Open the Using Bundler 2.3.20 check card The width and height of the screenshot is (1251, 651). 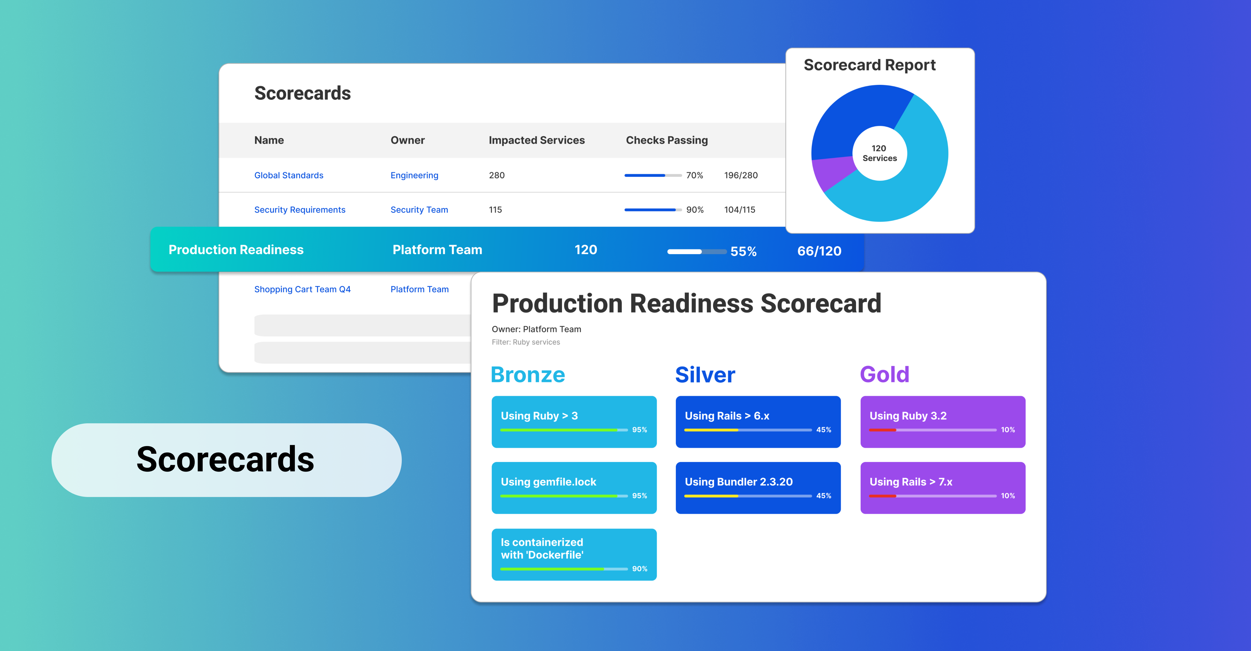coord(758,487)
